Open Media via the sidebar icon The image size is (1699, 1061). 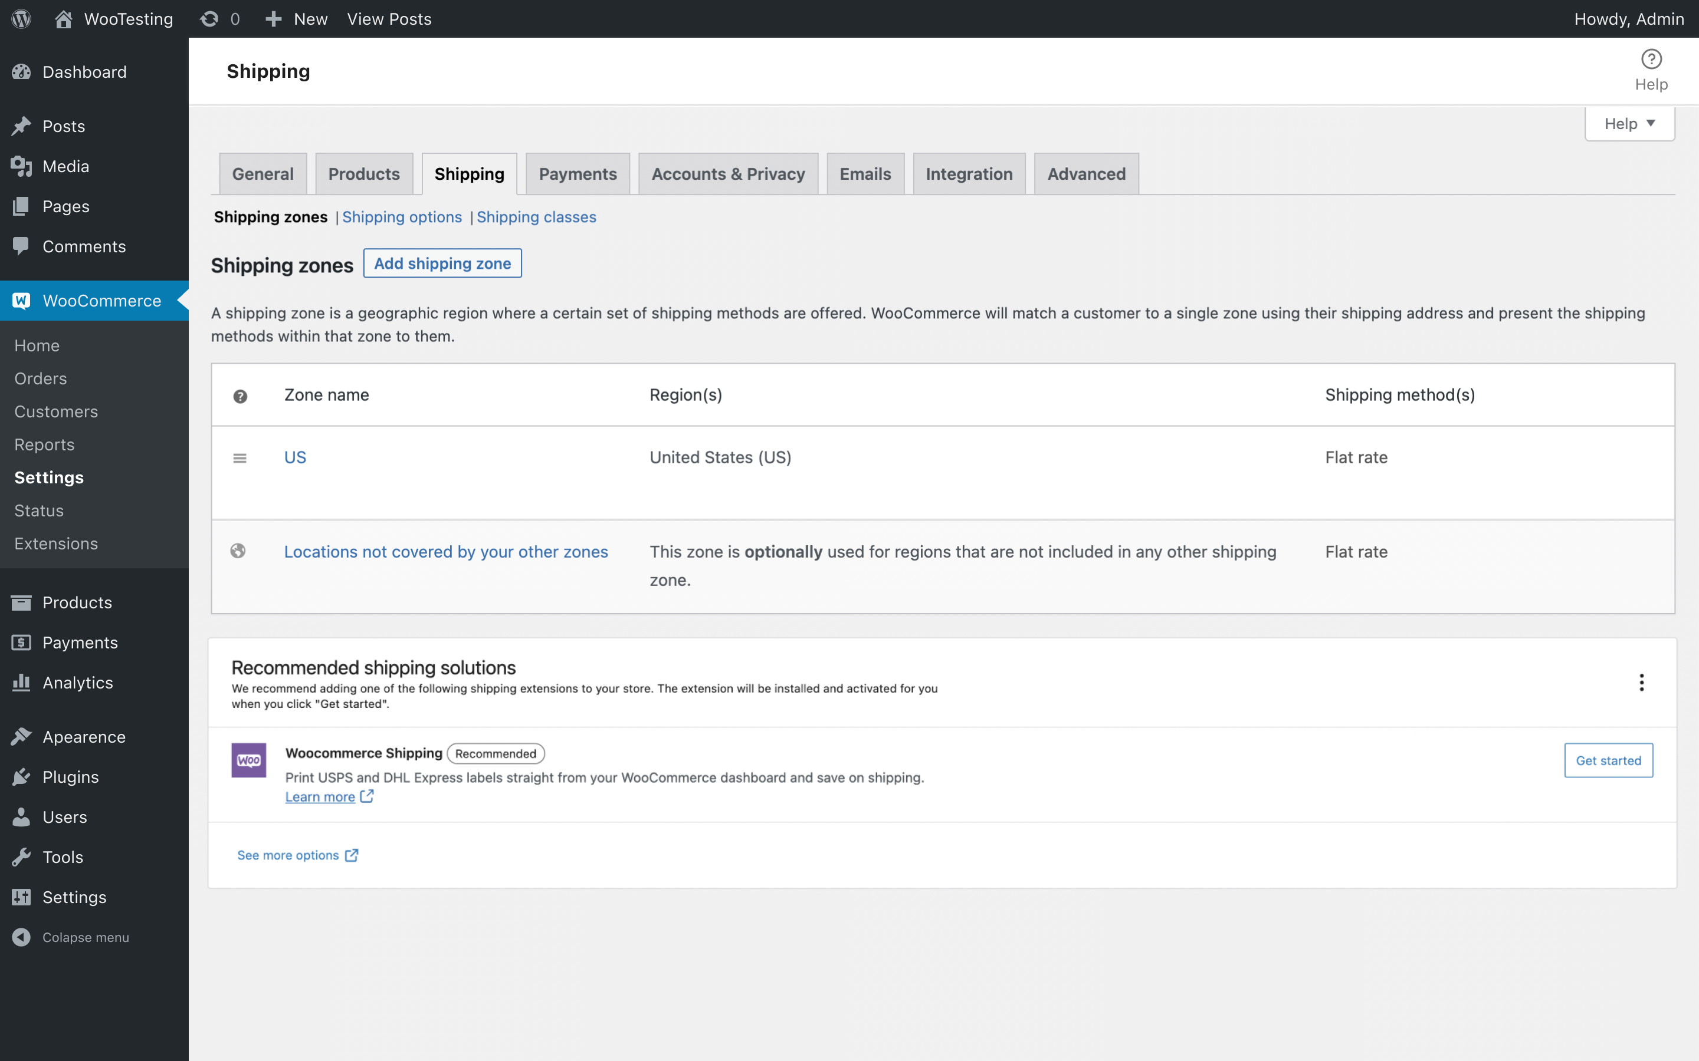click(x=22, y=166)
